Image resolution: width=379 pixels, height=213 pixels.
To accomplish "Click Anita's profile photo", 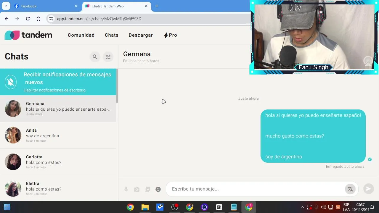I will pos(13,135).
